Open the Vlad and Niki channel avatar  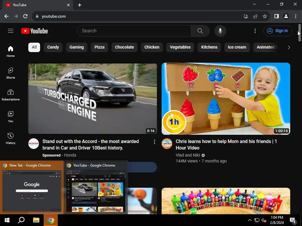coord(167,144)
